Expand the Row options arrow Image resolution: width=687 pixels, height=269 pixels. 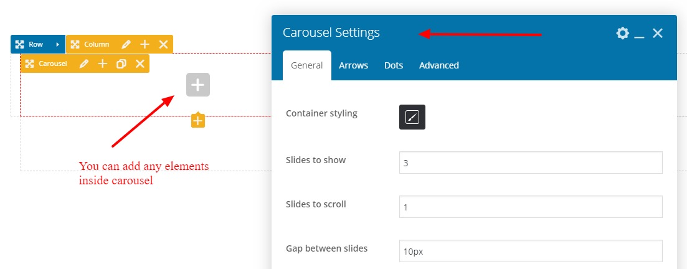[x=57, y=44]
